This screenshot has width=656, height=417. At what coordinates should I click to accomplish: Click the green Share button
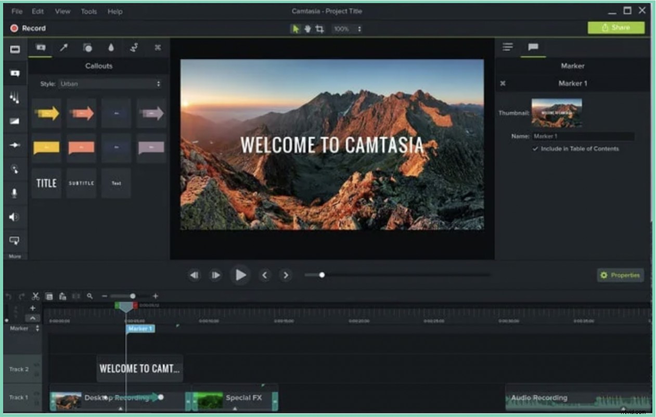pyautogui.click(x=616, y=28)
